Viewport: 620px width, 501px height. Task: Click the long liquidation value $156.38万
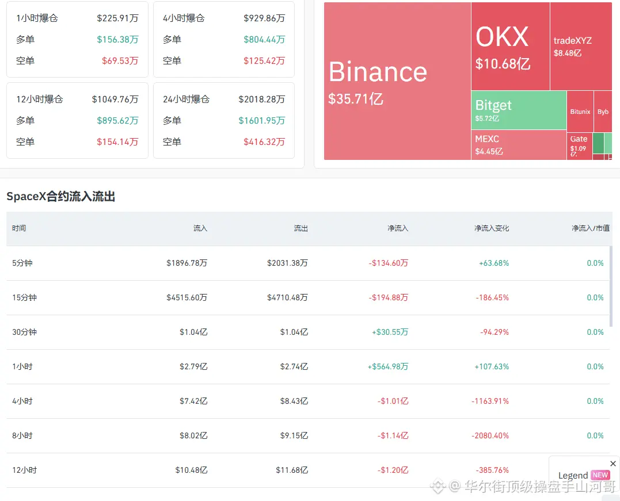(117, 40)
